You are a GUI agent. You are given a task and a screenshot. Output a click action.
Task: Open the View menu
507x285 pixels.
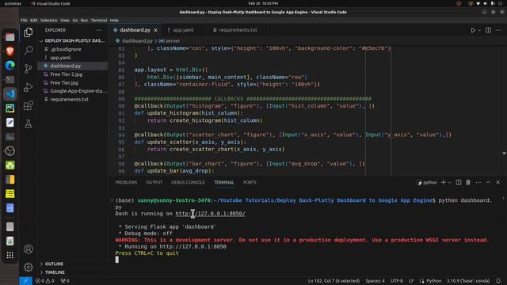(65, 20)
